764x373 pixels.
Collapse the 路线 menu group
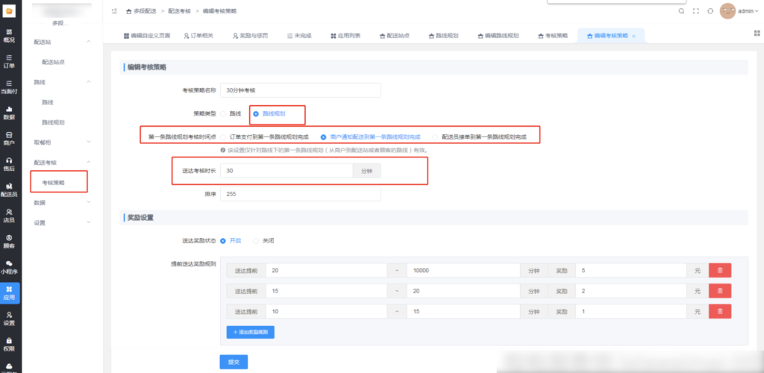pyautogui.click(x=89, y=82)
